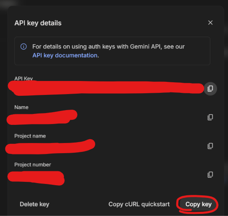This screenshot has height=216, width=228.
Task: Click the redacted Name value
Action: (x=42, y=117)
